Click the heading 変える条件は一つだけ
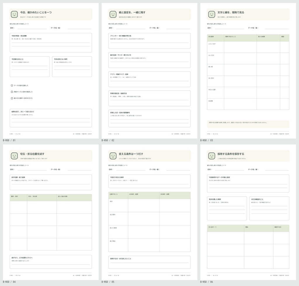The width and height of the screenshot is (299, 286). point(131,154)
